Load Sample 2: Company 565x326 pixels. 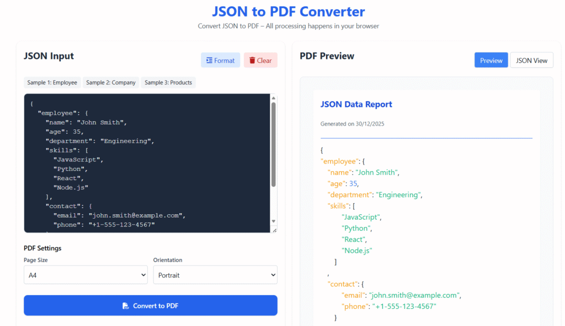(x=110, y=82)
